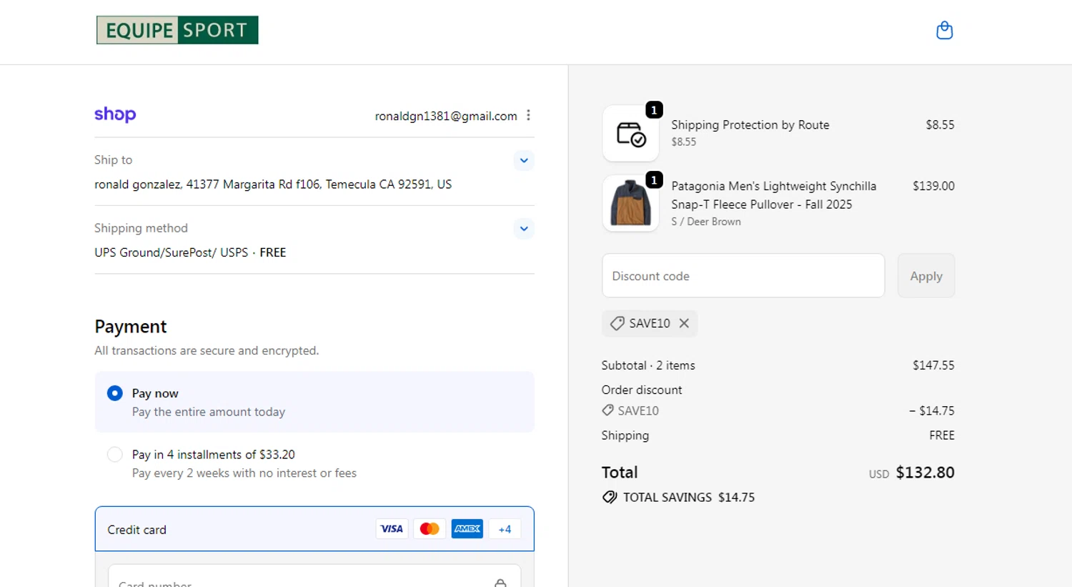1072x587 pixels.
Task: Click Shipping Protection by Route thumbnail
Action: pos(630,134)
